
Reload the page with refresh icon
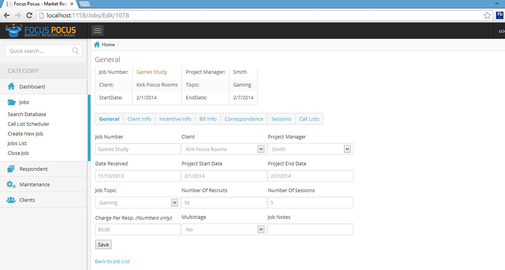[x=29, y=15]
